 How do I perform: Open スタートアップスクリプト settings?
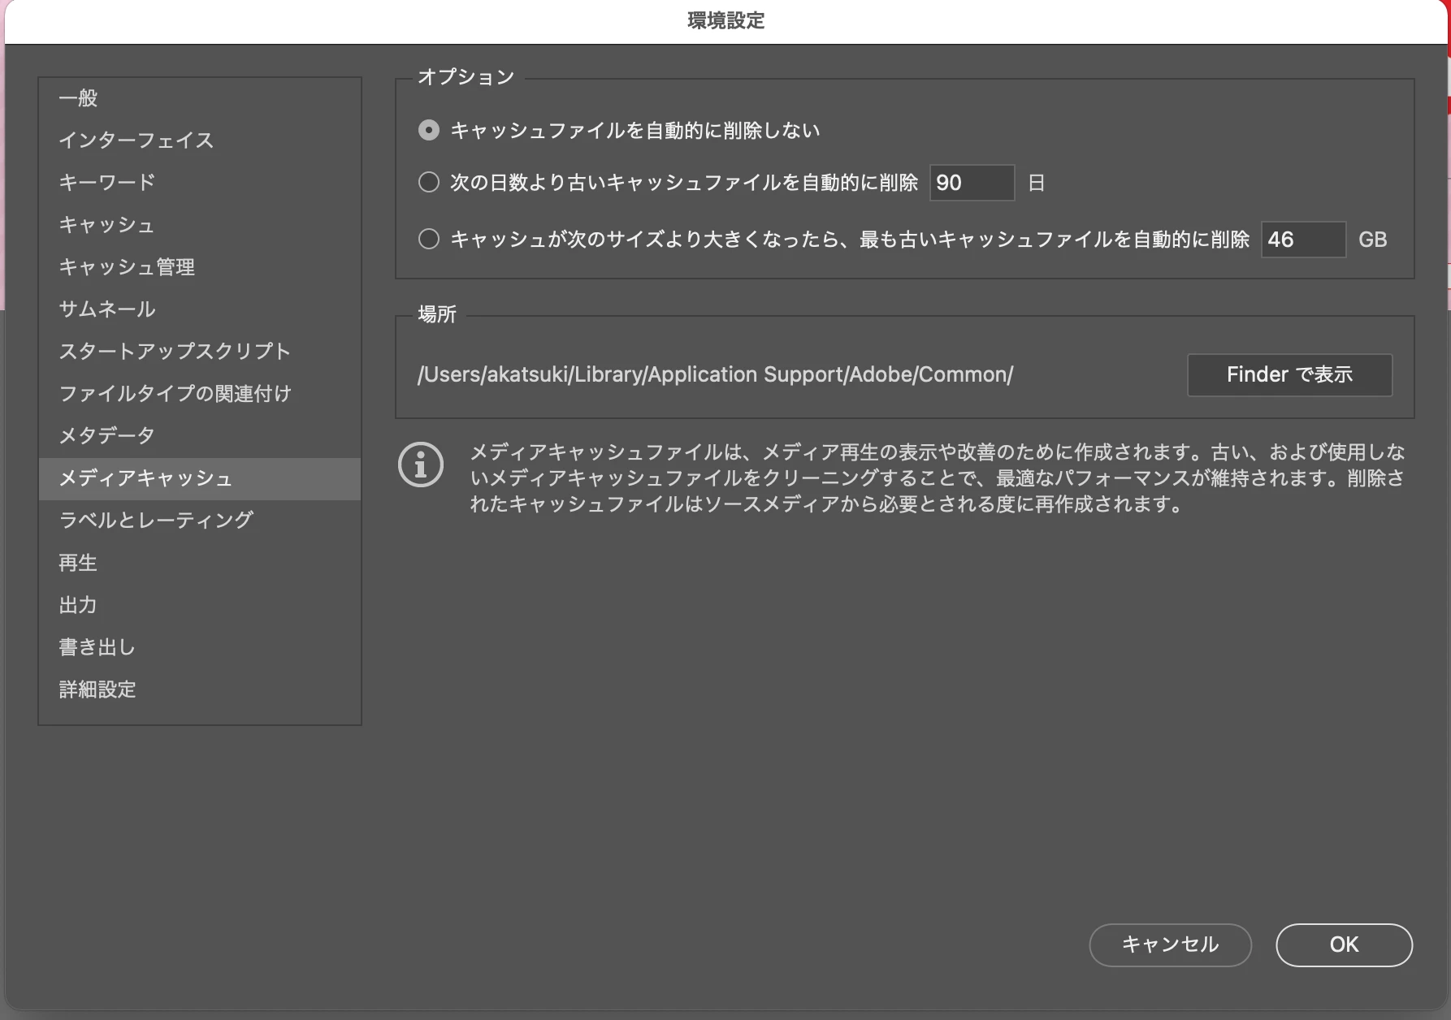(200, 352)
